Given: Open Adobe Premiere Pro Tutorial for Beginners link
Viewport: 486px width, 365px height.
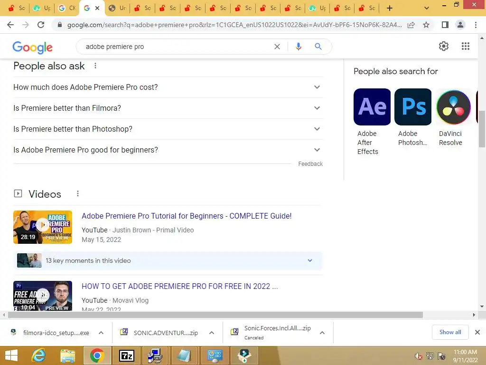Looking at the screenshot, I should [187, 216].
